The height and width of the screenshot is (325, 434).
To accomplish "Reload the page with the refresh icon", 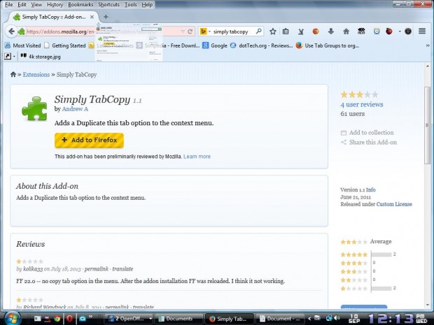I will [x=190, y=31].
